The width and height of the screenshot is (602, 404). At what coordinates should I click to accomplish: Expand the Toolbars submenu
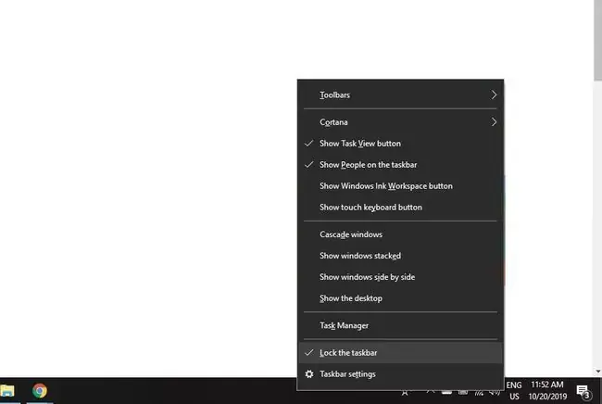(x=400, y=95)
